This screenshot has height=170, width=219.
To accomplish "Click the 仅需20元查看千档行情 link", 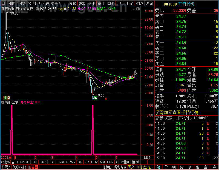I will [x=177, y=112].
